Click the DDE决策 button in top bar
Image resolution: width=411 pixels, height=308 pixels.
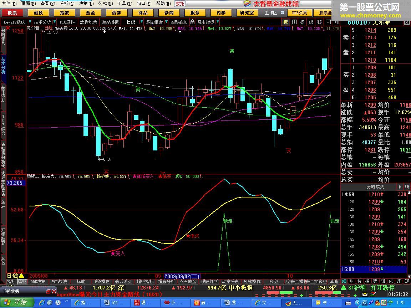coord(299,13)
